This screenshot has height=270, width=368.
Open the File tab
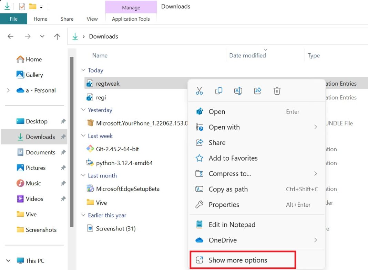[x=14, y=19]
